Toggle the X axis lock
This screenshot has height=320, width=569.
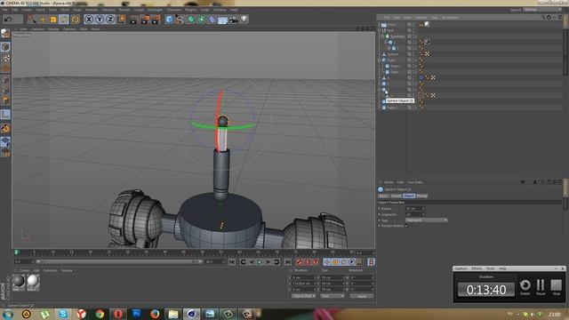click(89, 20)
